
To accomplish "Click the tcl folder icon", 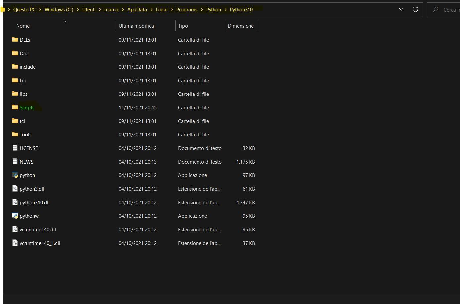I will pos(15,121).
